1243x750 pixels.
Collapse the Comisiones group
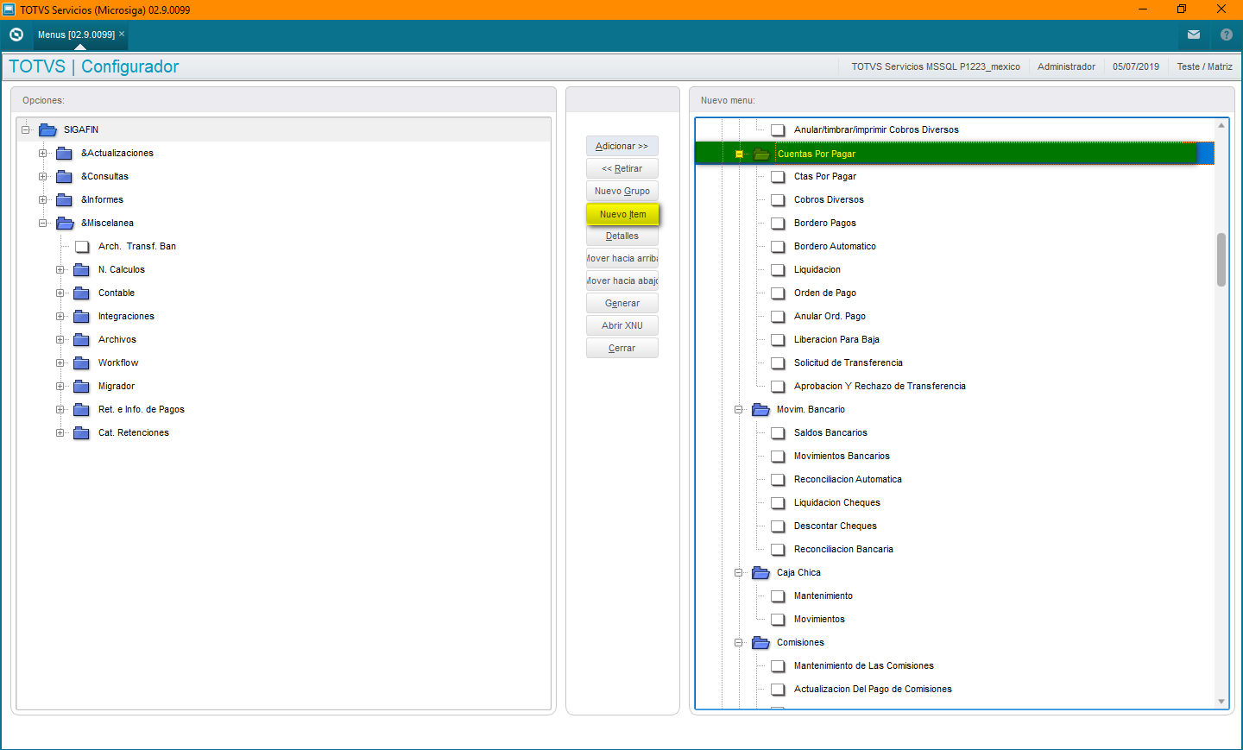coord(739,642)
